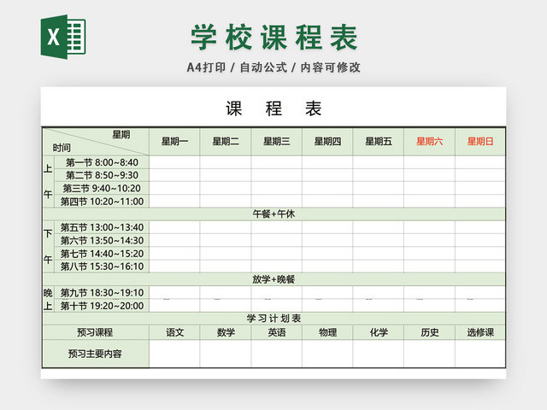Click the 星期二 column header
Image resolution: width=547 pixels, height=410 pixels.
click(x=226, y=142)
